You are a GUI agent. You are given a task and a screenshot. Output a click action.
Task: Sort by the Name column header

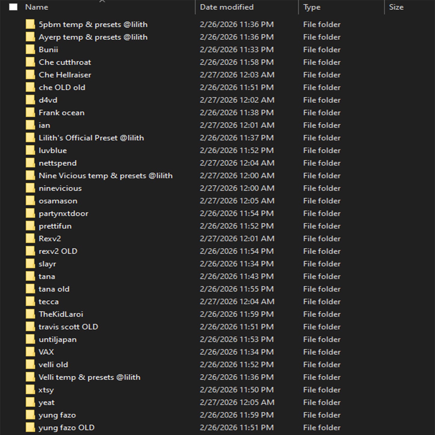36,7
